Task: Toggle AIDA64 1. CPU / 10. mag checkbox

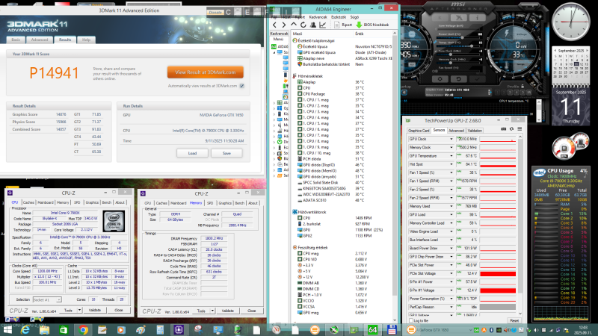Action: click(x=300, y=153)
